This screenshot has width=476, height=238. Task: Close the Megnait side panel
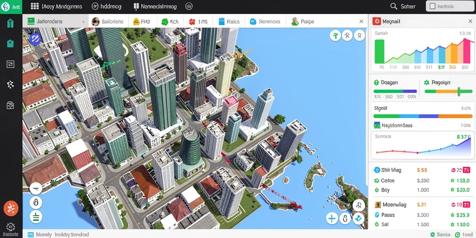point(470,21)
